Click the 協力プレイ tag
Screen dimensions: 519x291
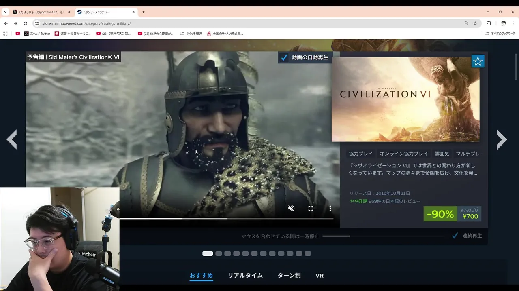361,154
